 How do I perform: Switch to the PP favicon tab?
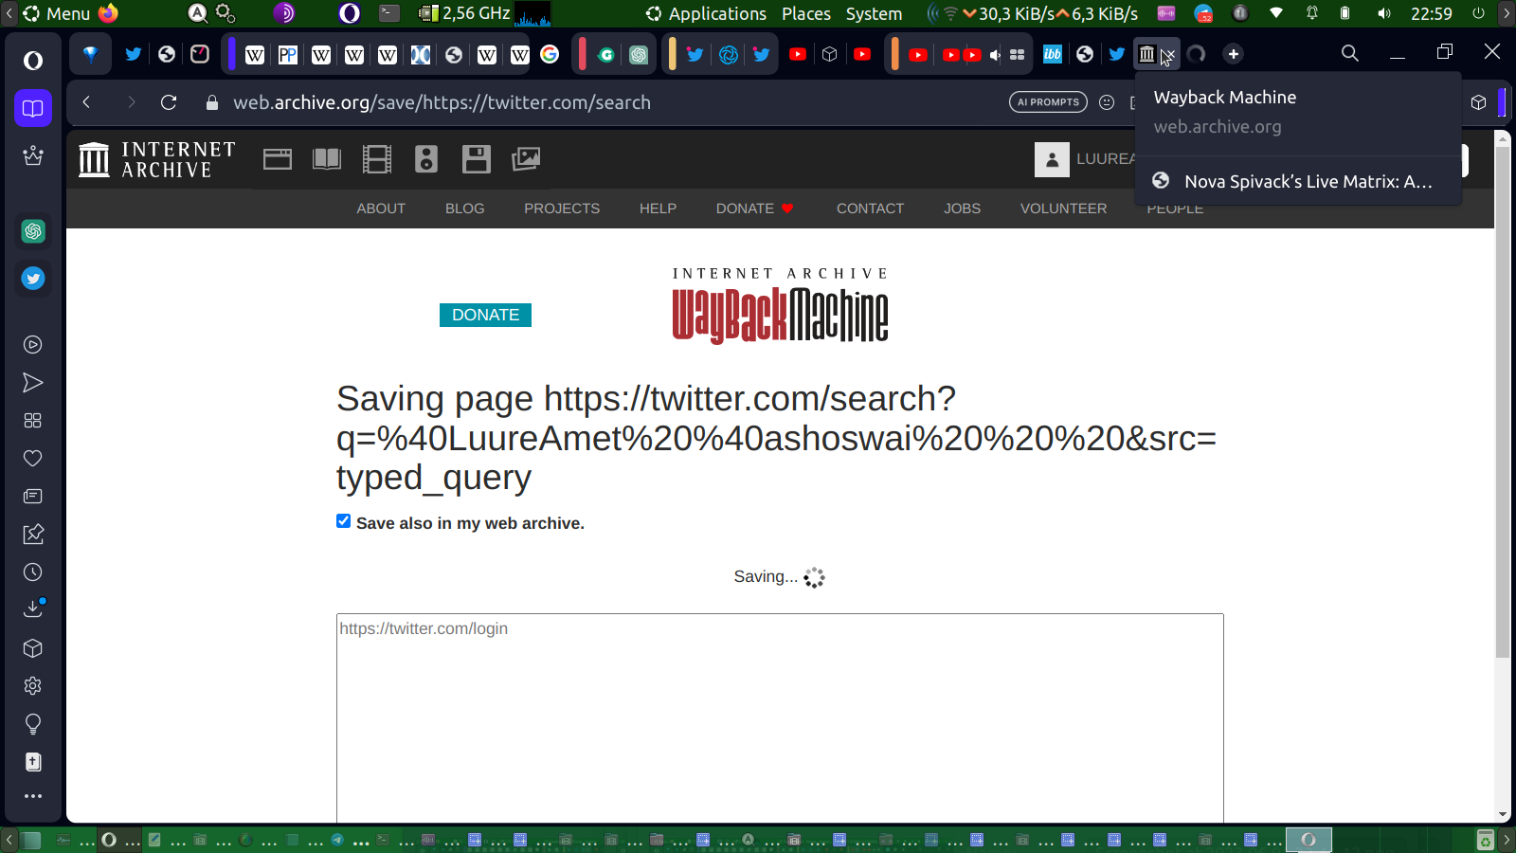coord(288,54)
